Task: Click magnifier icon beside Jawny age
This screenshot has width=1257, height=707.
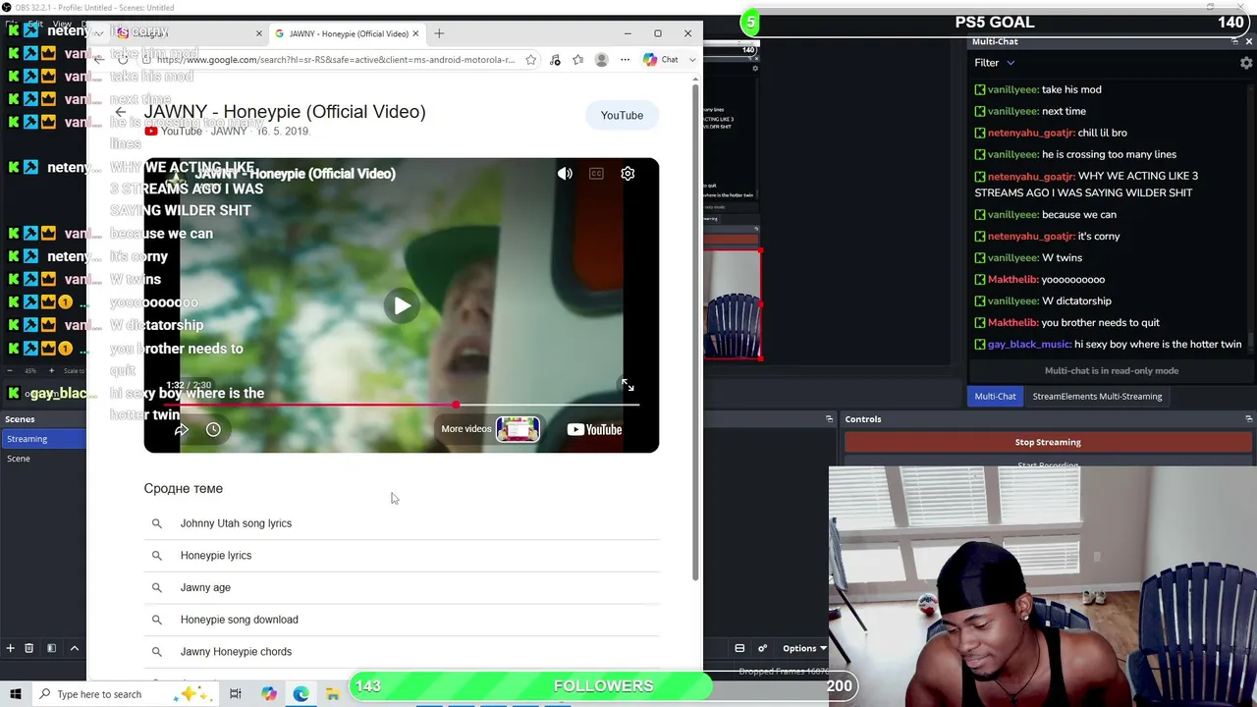Action: click(x=156, y=587)
